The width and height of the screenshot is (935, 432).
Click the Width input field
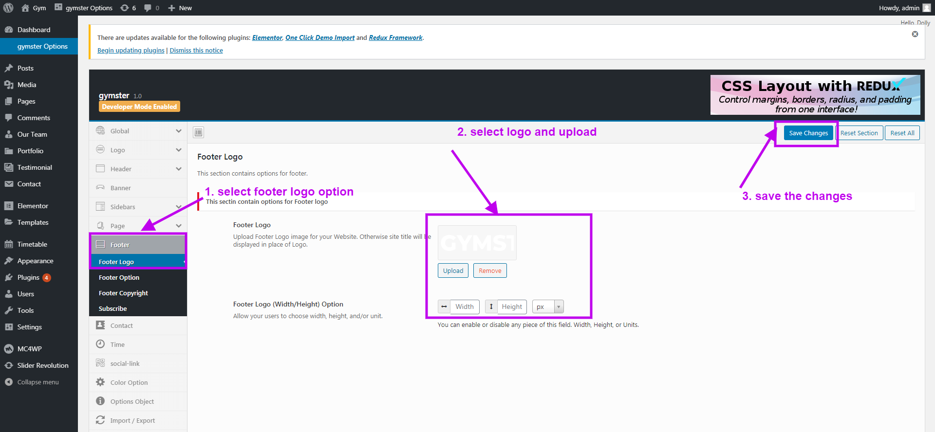[465, 306]
